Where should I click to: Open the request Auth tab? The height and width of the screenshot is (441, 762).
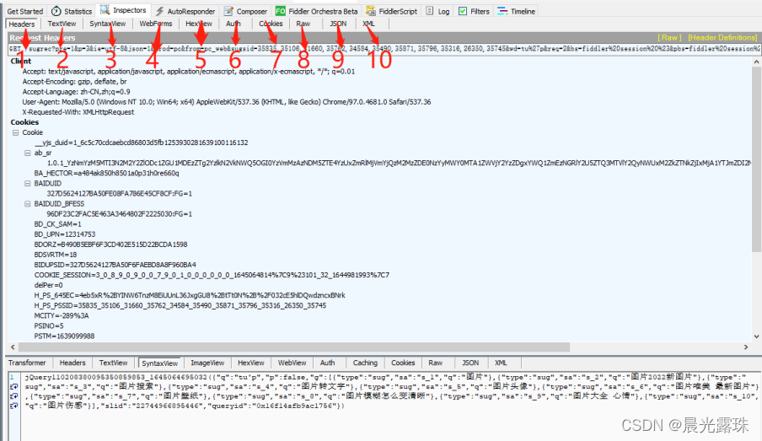[x=233, y=24]
